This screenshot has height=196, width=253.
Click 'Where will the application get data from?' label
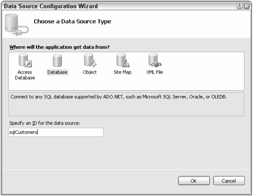point(60,47)
